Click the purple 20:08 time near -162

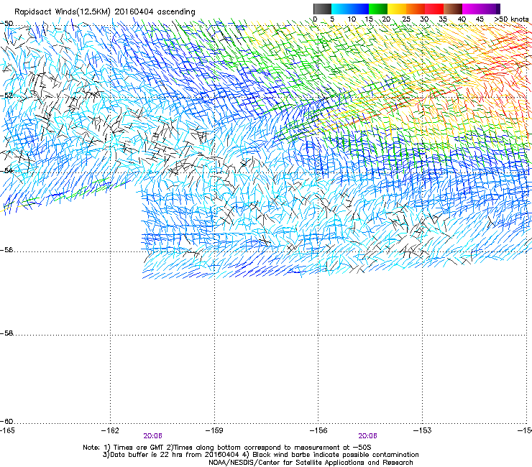[152, 436]
